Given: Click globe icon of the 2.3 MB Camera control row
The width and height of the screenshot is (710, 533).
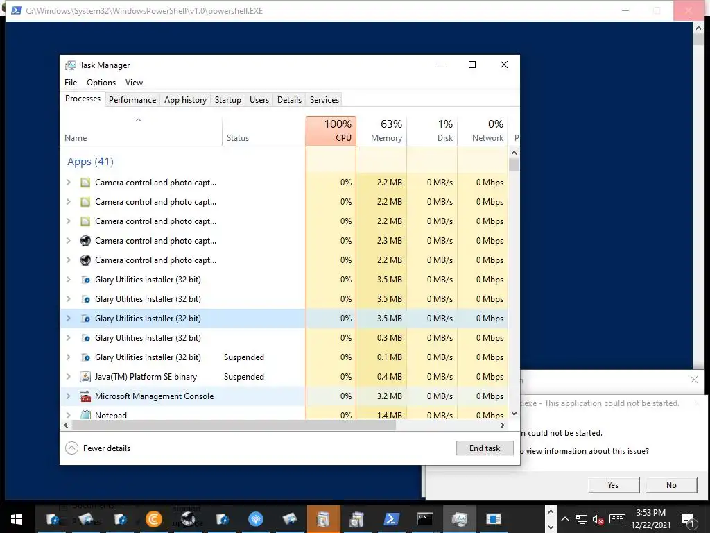Looking at the screenshot, I should coord(85,241).
